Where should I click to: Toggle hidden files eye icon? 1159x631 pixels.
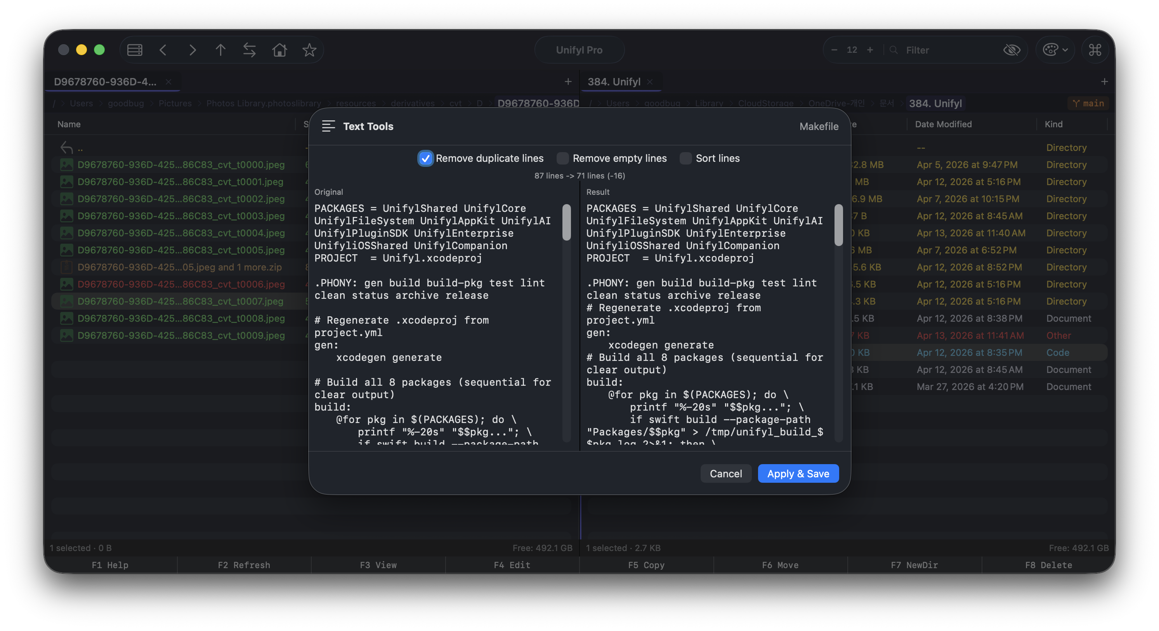[x=1012, y=50]
